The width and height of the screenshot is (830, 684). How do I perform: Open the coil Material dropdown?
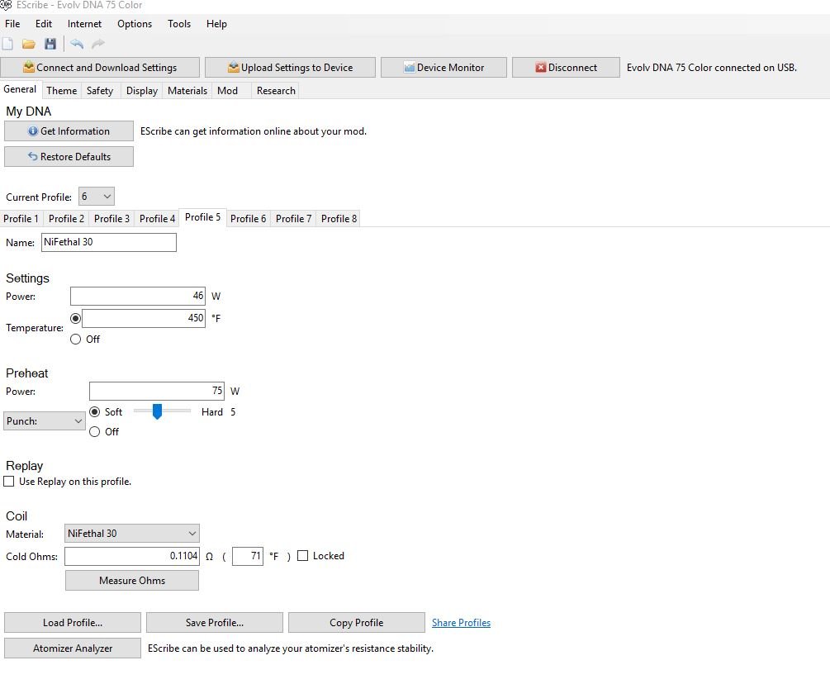pos(132,534)
